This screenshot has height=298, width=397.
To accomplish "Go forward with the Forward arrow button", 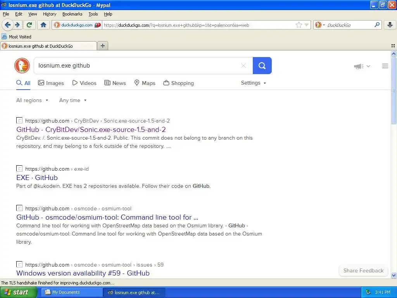I will click(17, 25).
